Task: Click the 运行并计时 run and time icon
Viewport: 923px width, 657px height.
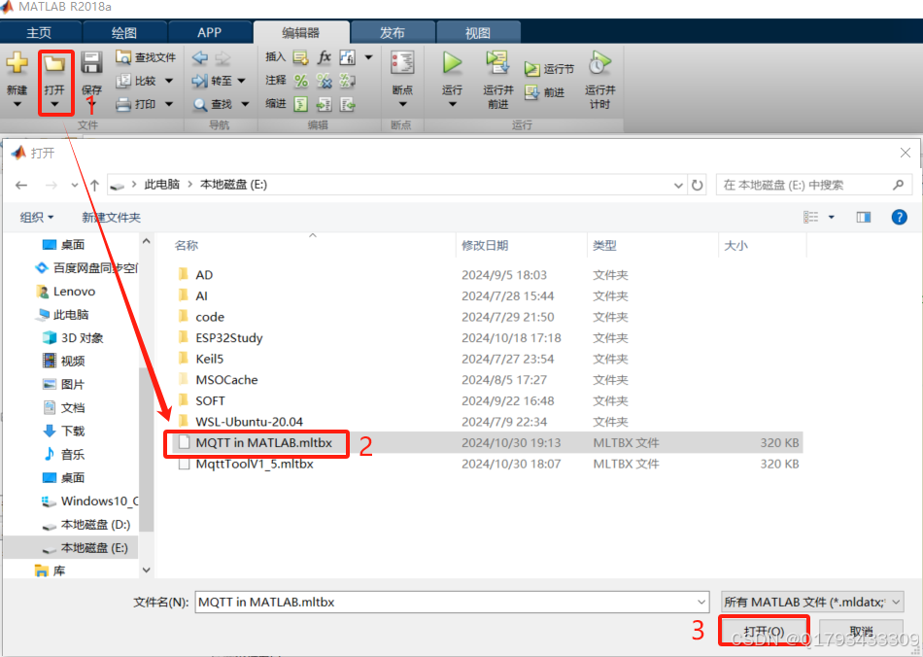Action: 599,62
